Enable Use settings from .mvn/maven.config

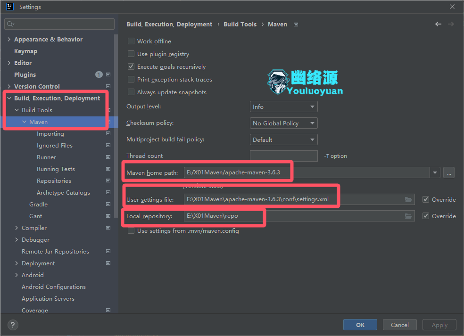tap(131, 231)
